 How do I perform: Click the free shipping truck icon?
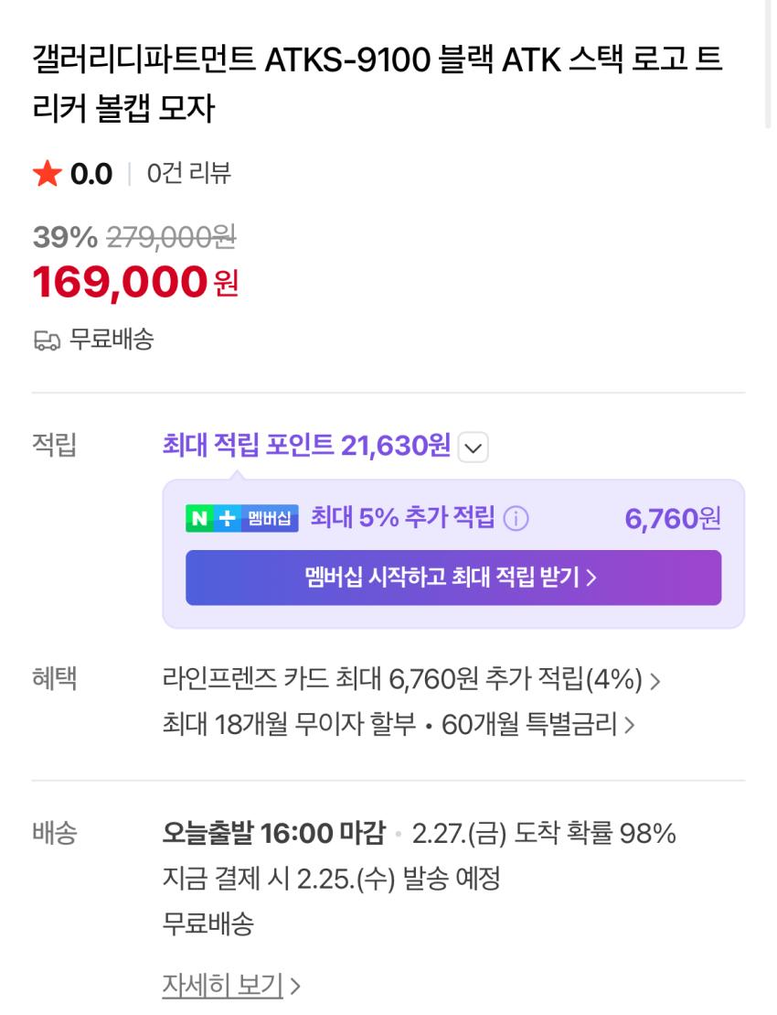47,340
